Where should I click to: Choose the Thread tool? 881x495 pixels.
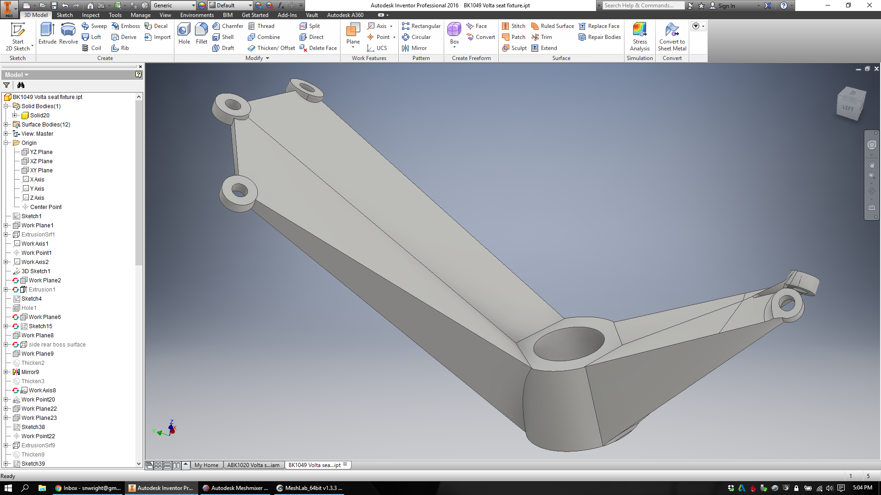click(x=261, y=26)
